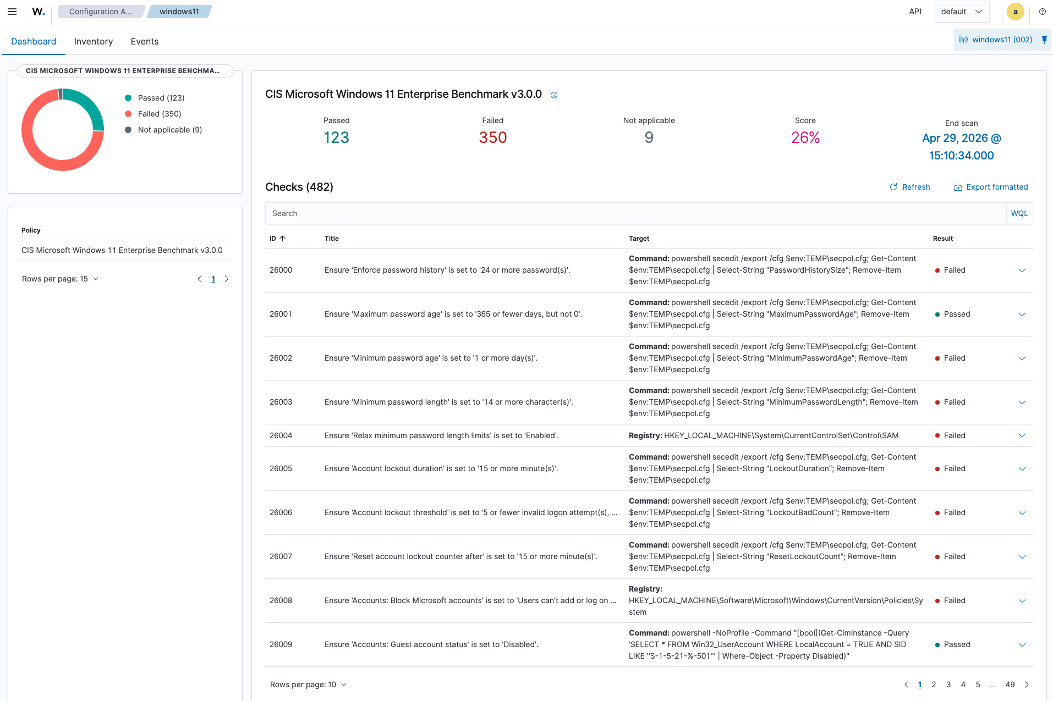Toggle the WQL query language button
Image resolution: width=1053 pixels, height=701 pixels.
coord(1019,213)
